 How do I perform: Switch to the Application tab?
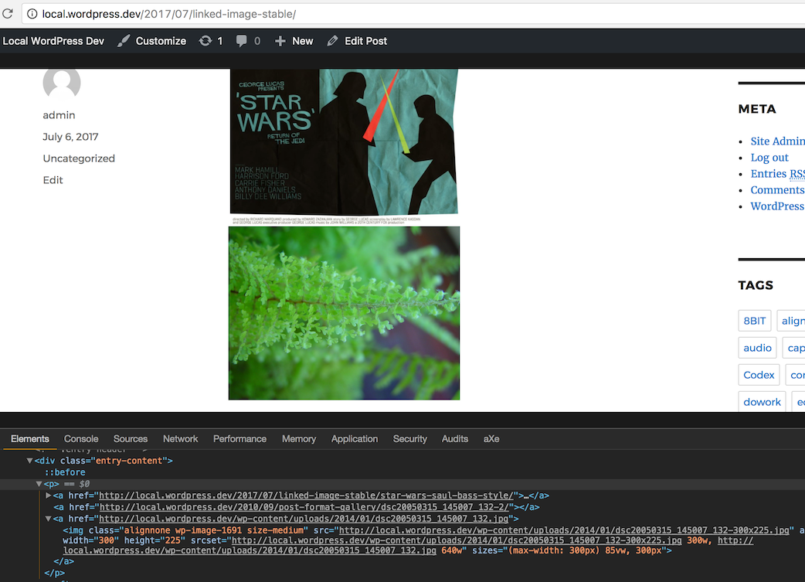click(355, 439)
